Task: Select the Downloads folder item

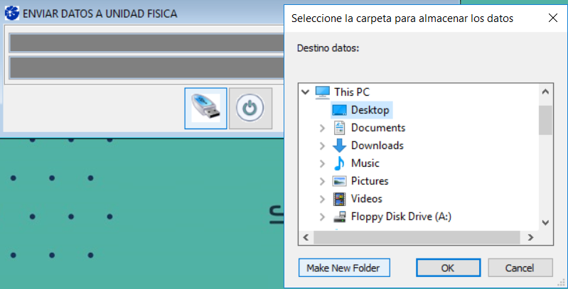Action: pos(377,146)
